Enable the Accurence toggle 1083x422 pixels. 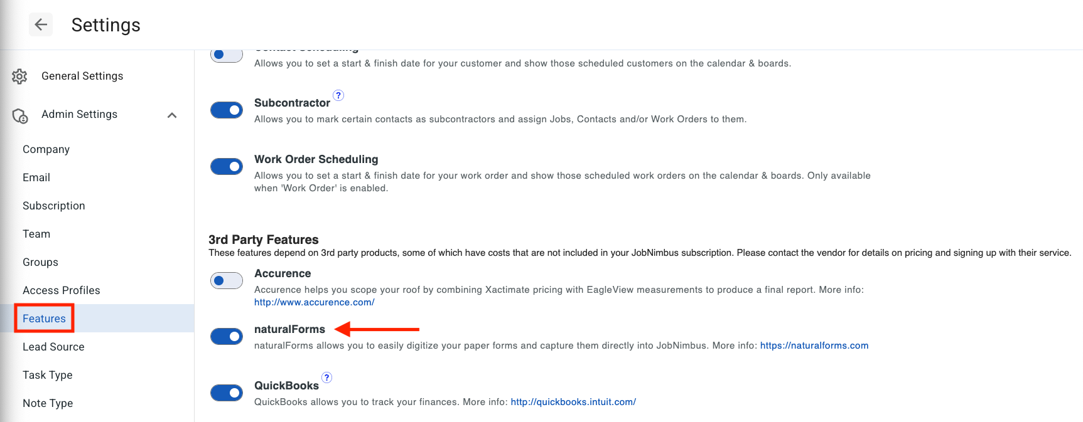[x=227, y=280]
